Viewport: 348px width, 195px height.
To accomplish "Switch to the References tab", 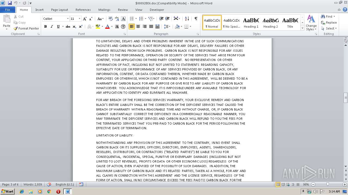I will coord(83,10).
